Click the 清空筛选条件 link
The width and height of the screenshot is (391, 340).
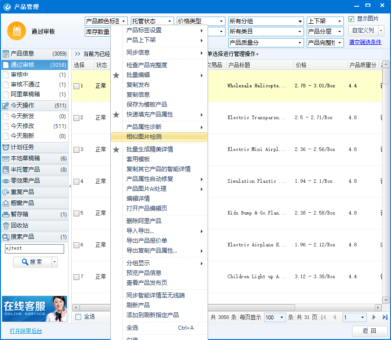pos(365,43)
